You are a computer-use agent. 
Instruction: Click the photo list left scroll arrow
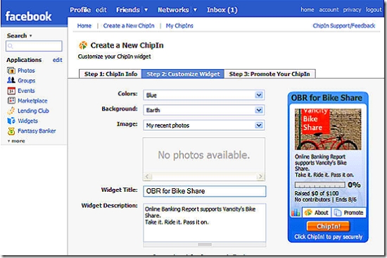tap(147, 176)
